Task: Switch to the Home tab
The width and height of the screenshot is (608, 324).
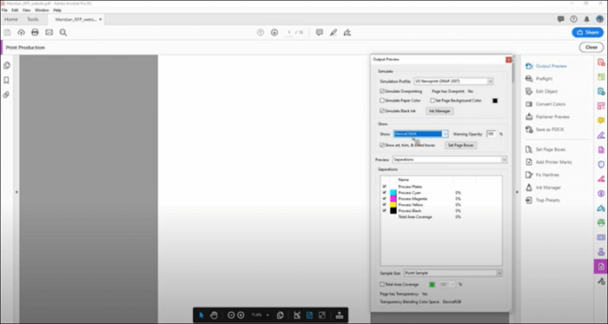Action: click(10, 19)
